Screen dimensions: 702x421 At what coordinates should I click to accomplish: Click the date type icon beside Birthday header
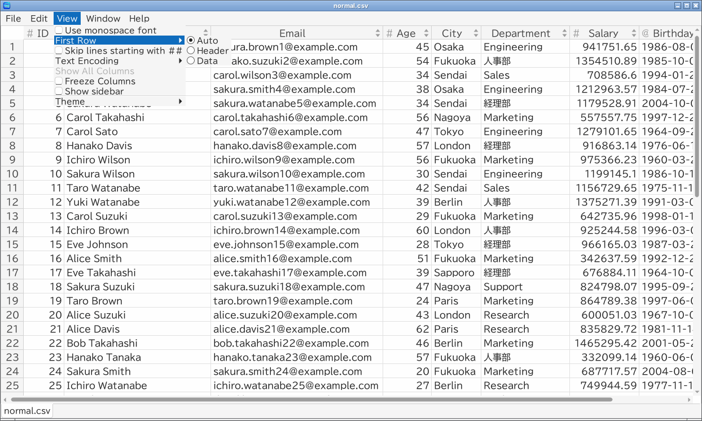click(x=646, y=33)
